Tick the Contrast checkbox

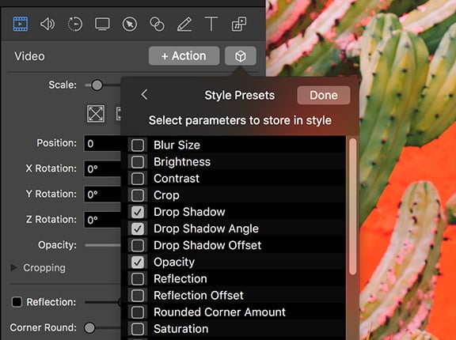click(x=138, y=179)
